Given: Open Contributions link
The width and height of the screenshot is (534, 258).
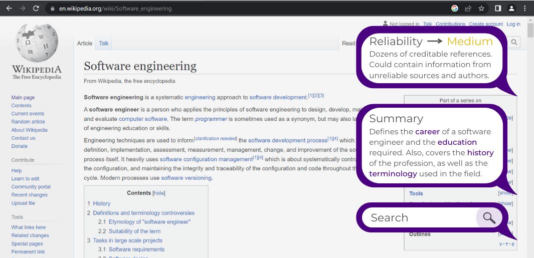Looking at the screenshot, I should pyautogui.click(x=450, y=24).
